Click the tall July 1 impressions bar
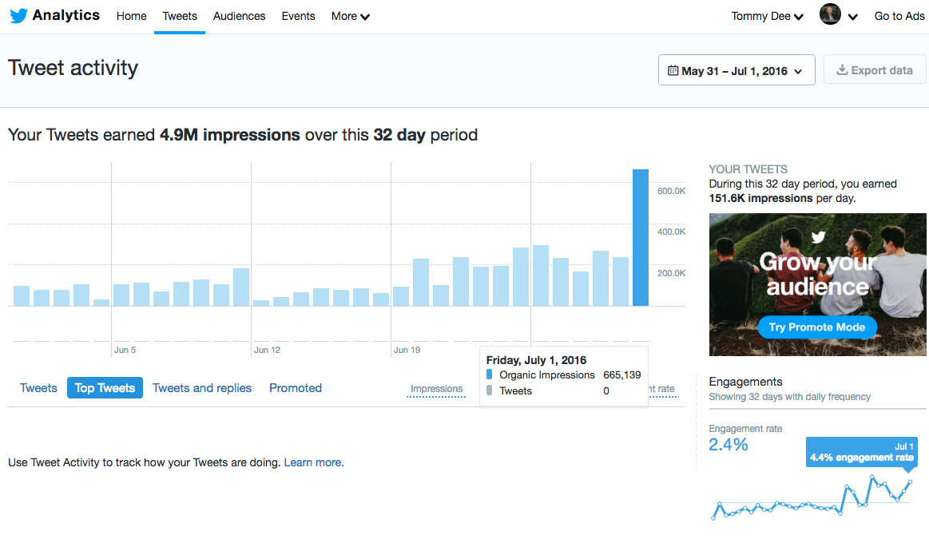 click(641, 237)
